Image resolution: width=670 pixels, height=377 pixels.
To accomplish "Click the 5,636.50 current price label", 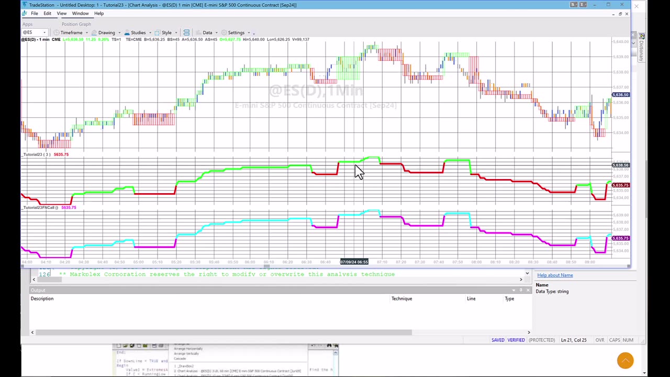I will tap(620, 95).
